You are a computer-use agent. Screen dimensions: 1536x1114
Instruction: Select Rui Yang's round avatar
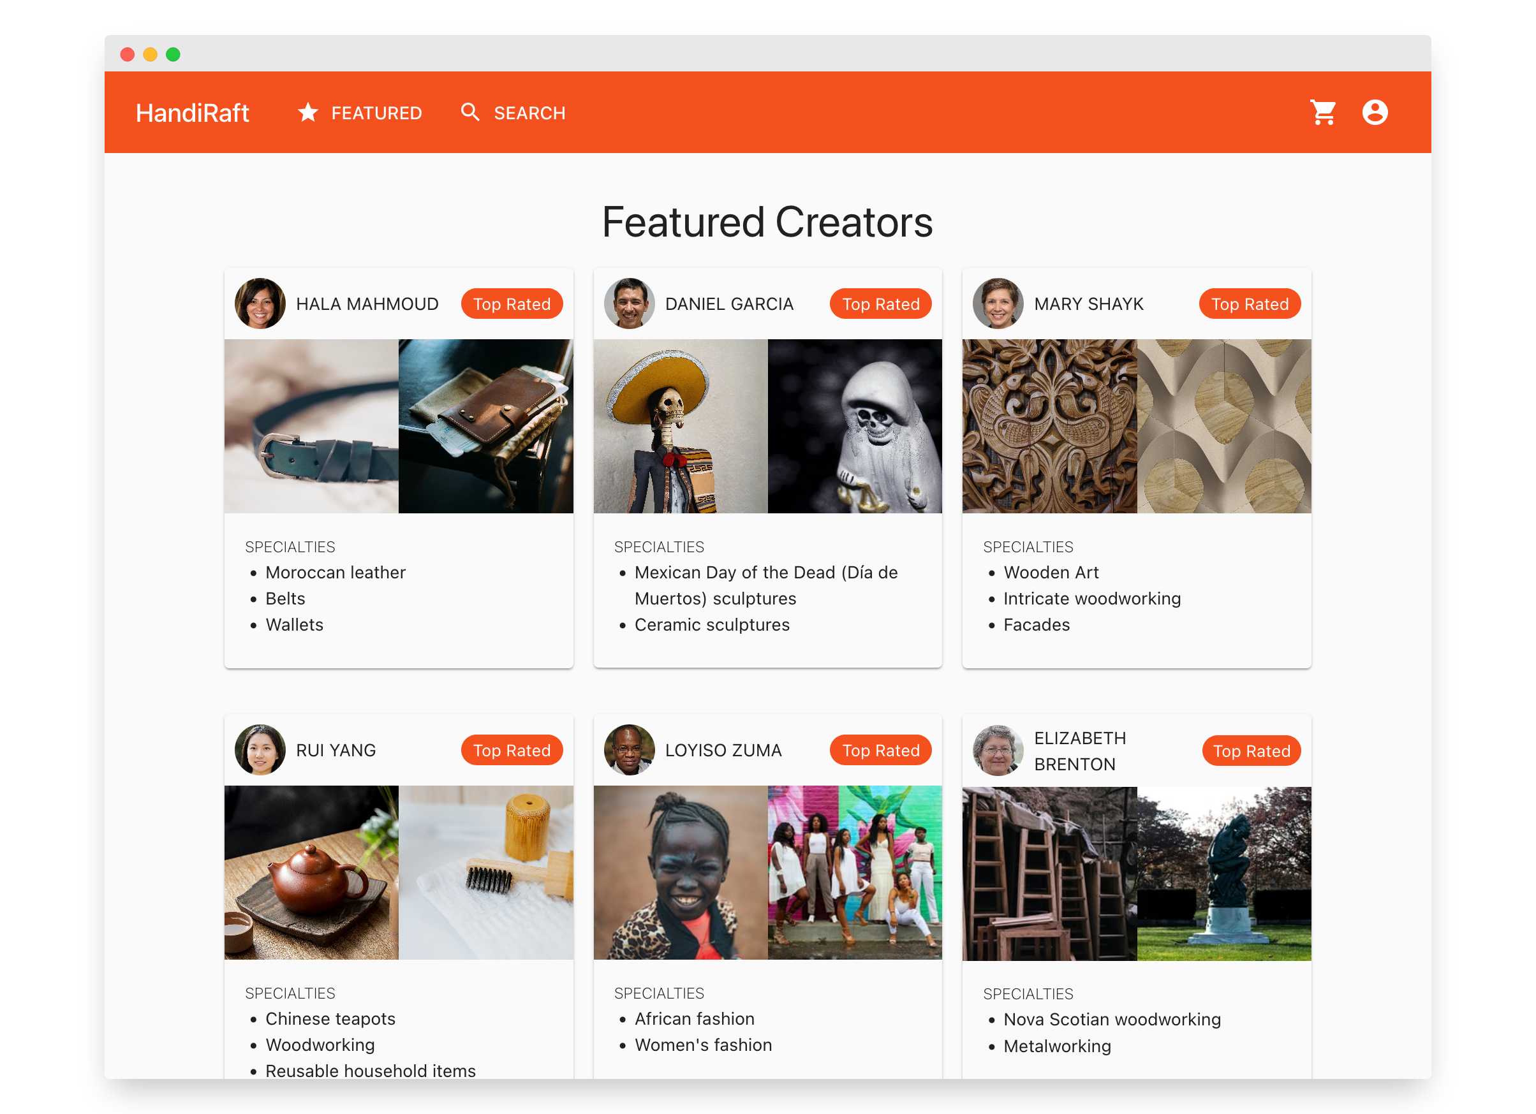pos(260,750)
